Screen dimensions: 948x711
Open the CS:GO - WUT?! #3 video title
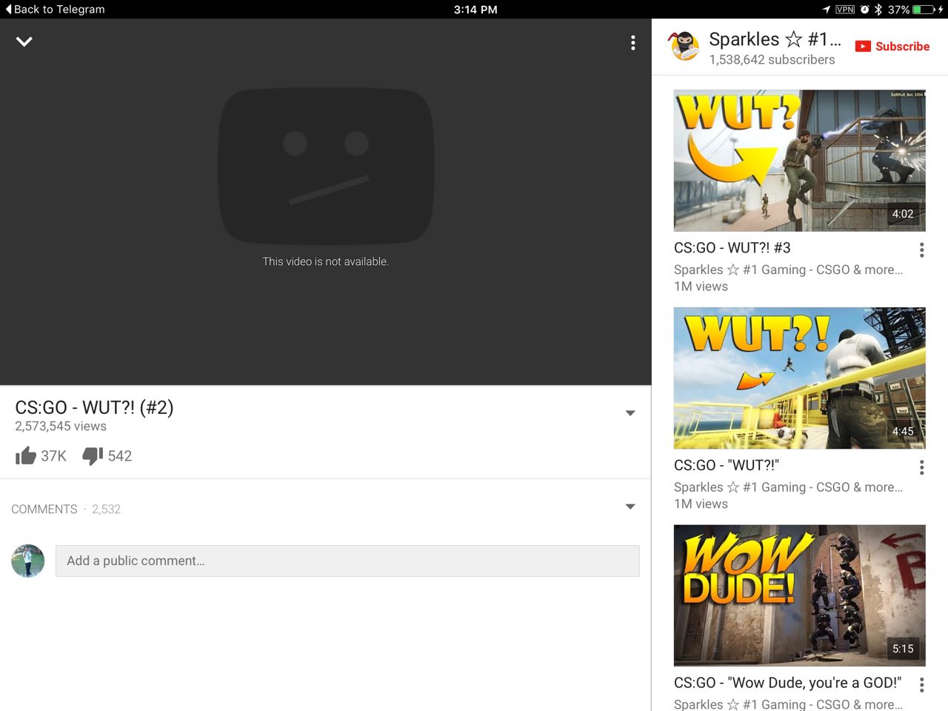(x=732, y=248)
